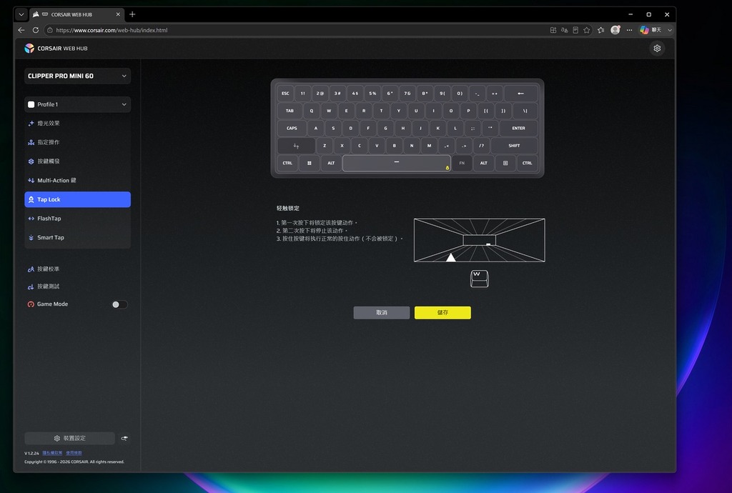Select the left CTRL key
This screenshot has height=493, width=732.
tap(287, 163)
